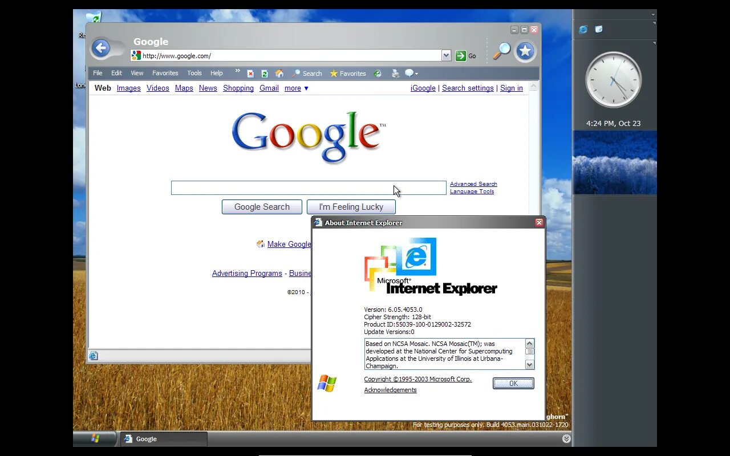Viewport: 730px width, 456px height.
Task: Open the quick launch tile menu arrow
Action: click(654, 23)
